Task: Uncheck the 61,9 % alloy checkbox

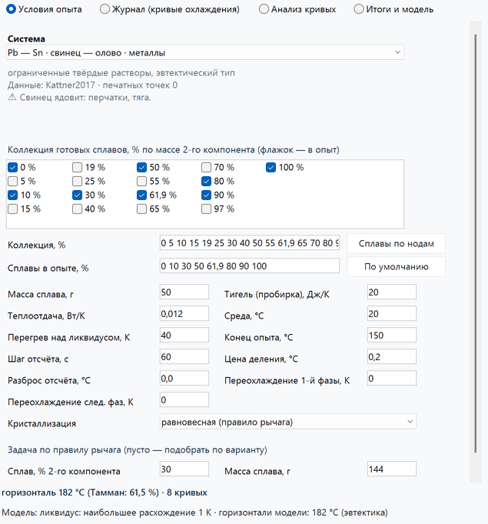Action: click(x=142, y=195)
